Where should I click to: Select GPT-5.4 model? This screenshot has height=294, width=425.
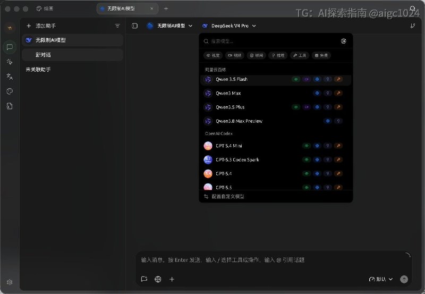pyautogui.click(x=276, y=173)
